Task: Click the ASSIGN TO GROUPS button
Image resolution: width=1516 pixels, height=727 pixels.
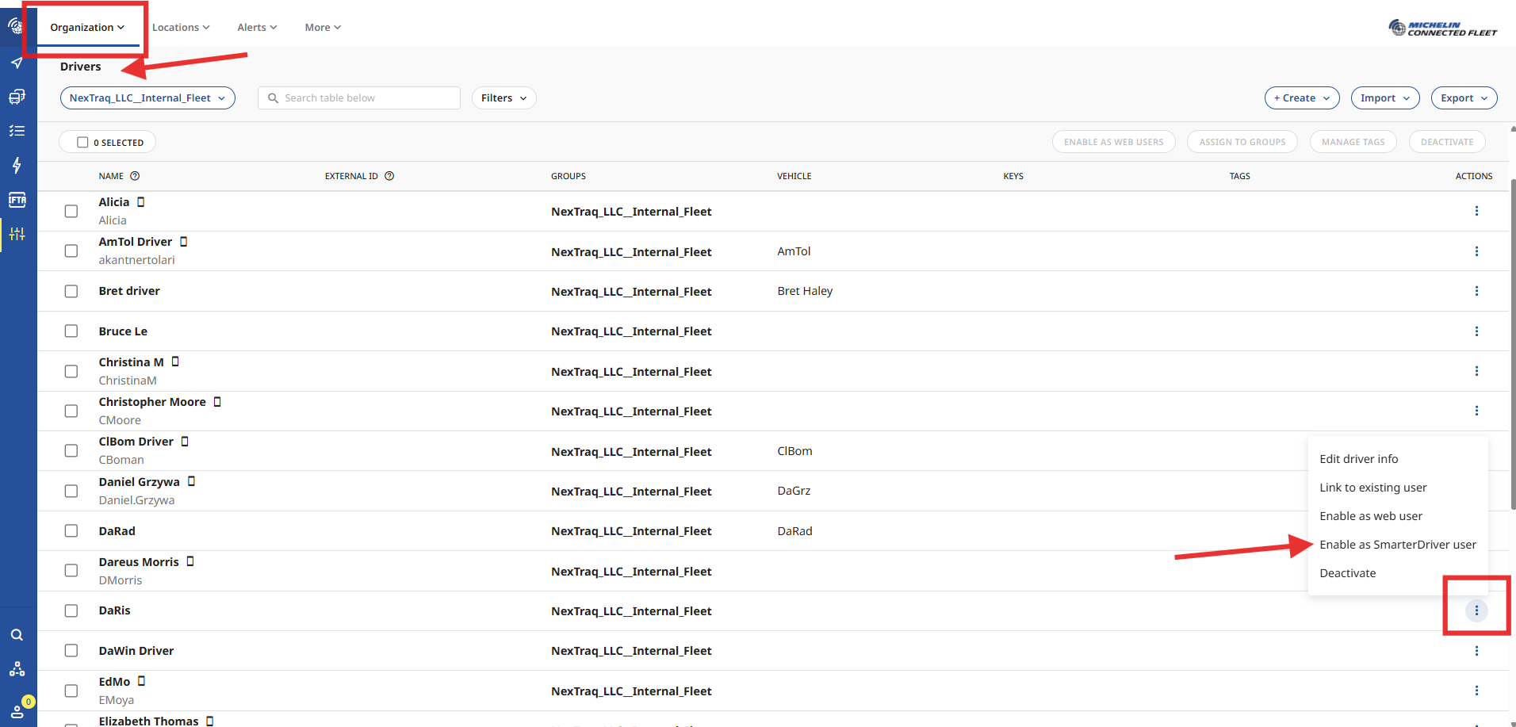Action: 1242,142
